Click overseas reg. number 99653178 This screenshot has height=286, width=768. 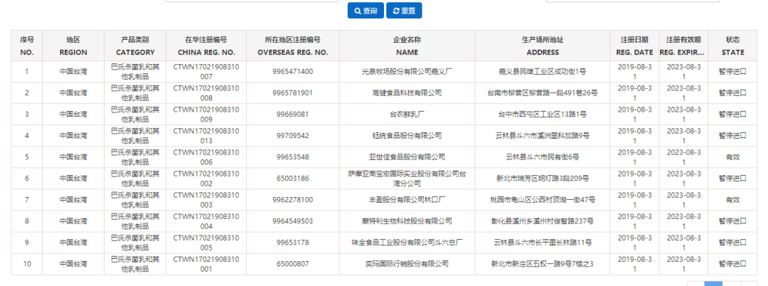[293, 243]
